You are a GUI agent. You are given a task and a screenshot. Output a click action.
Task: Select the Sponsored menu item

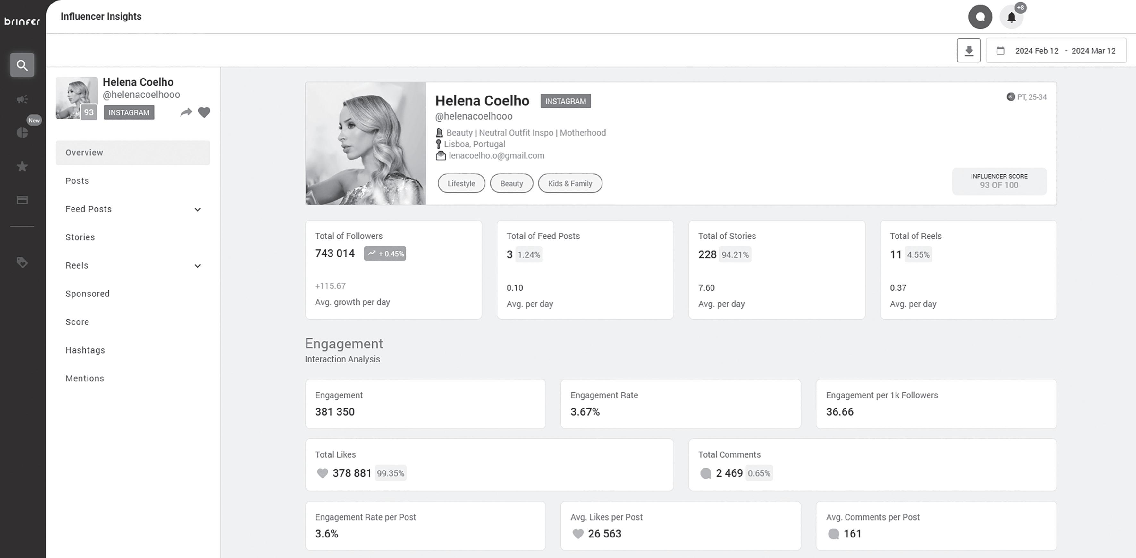[x=87, y=294]
